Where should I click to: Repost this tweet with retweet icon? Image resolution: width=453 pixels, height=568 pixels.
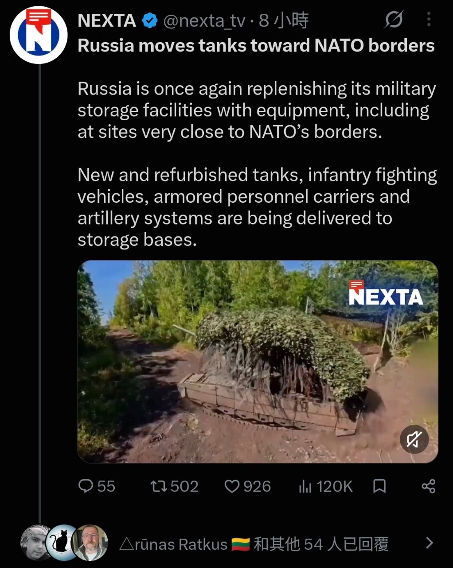tap(158, 486)
